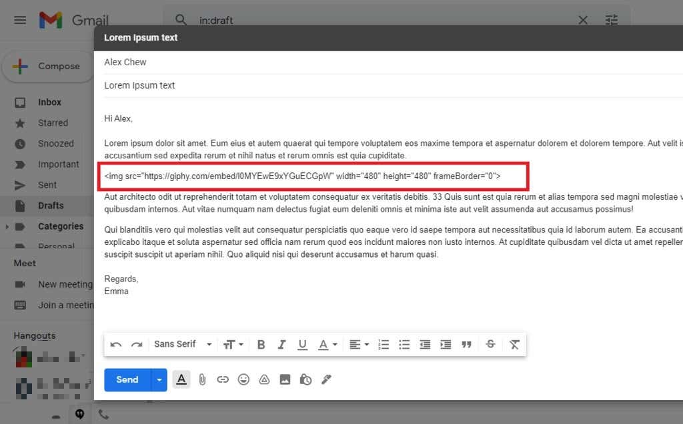Screen dimensions: 683x424
Task: Toggle underline formatting
Action: pyautogui.click(x=302, y=344)
